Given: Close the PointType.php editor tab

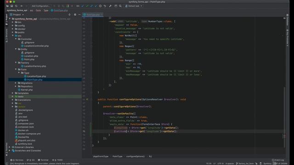Looking at the screenshot, I should 102,15.
